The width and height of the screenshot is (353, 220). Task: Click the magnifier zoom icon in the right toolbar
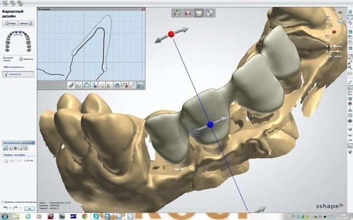point(350,67)
